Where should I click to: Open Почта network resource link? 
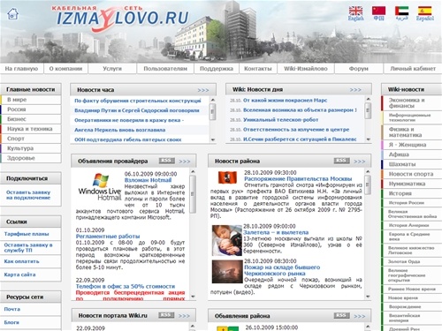tap(12, 309)
